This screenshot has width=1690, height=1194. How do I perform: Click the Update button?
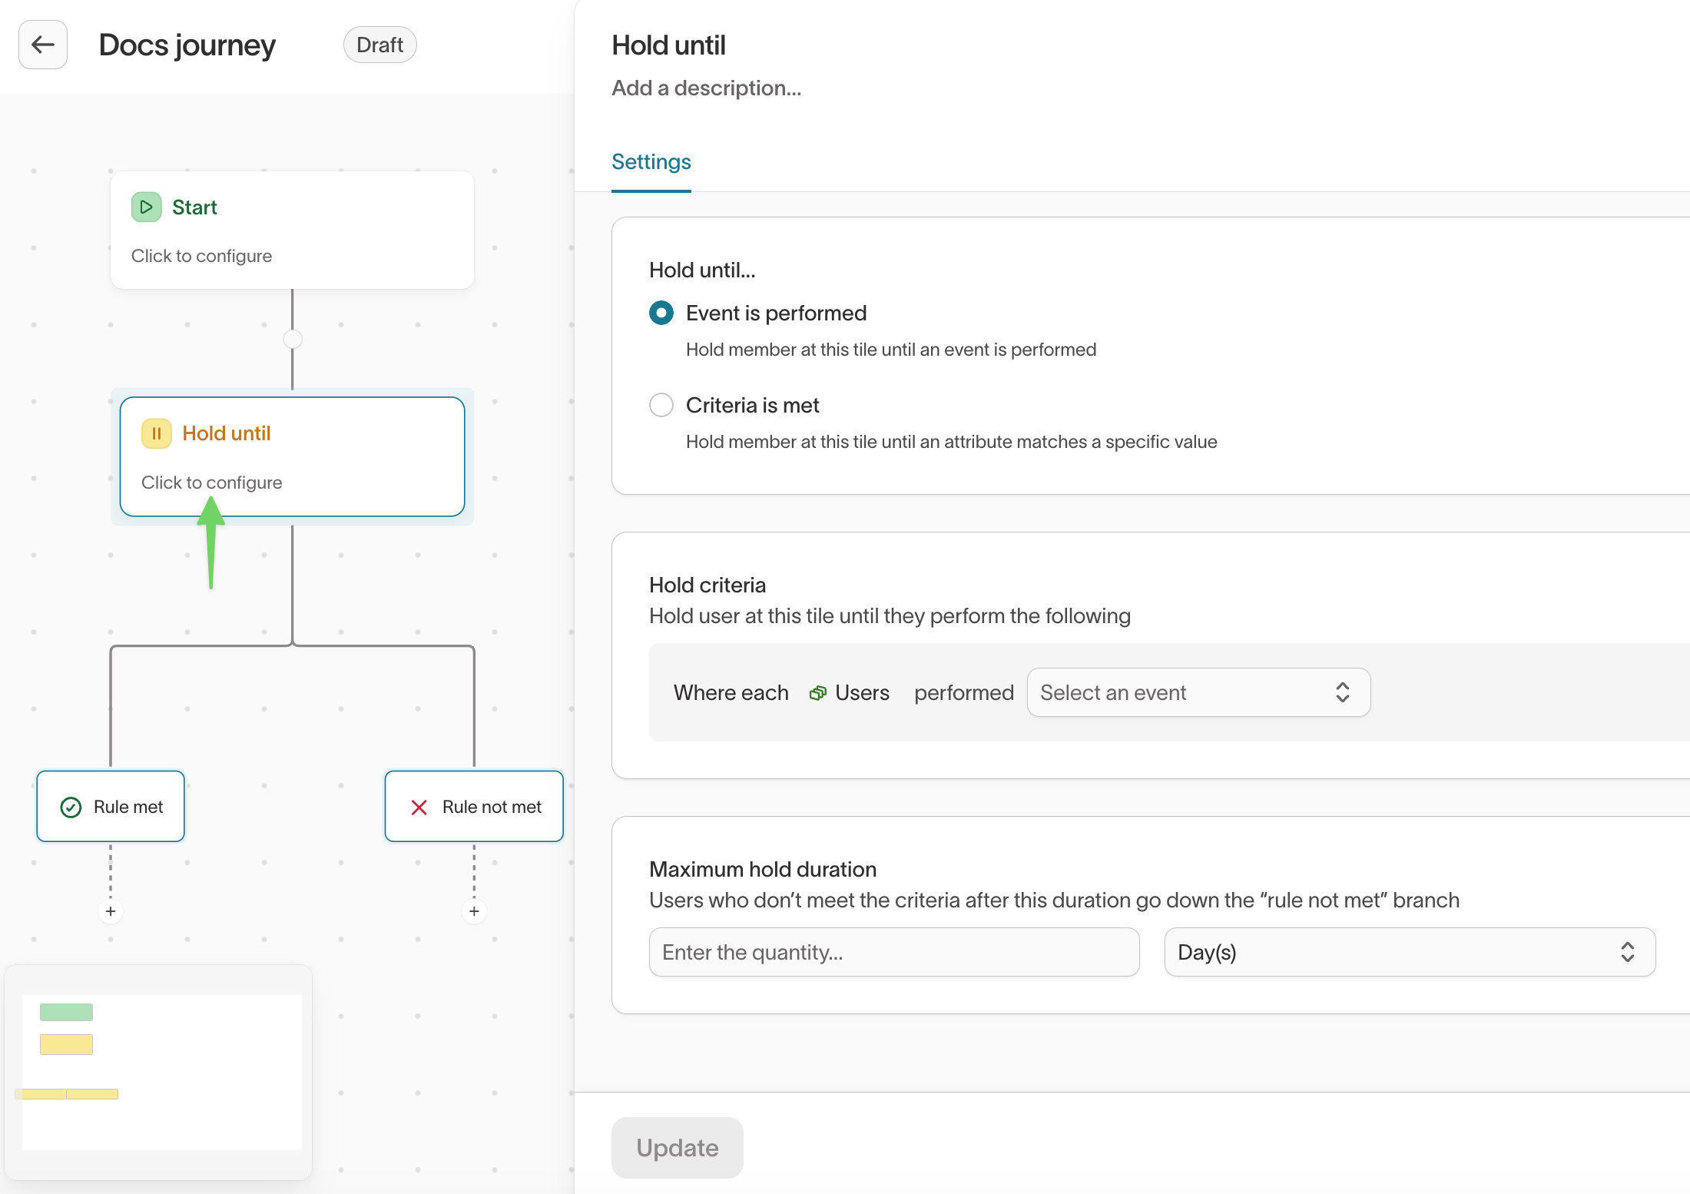pos(677,1147)
